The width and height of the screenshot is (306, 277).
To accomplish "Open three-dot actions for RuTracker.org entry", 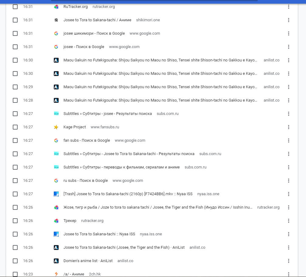I will pyautogui.click(x=288, y=7).
